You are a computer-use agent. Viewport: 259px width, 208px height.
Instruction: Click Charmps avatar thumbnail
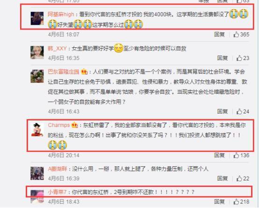click(37, 130)
